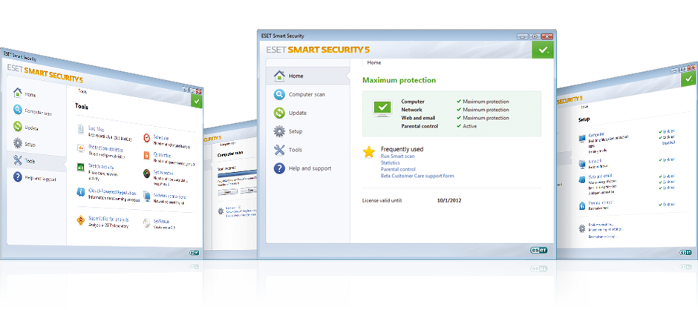Viewport: 698px width, 310px height.
Task: Click the ESET logo at front window bottom
Action: click(538, 250)
